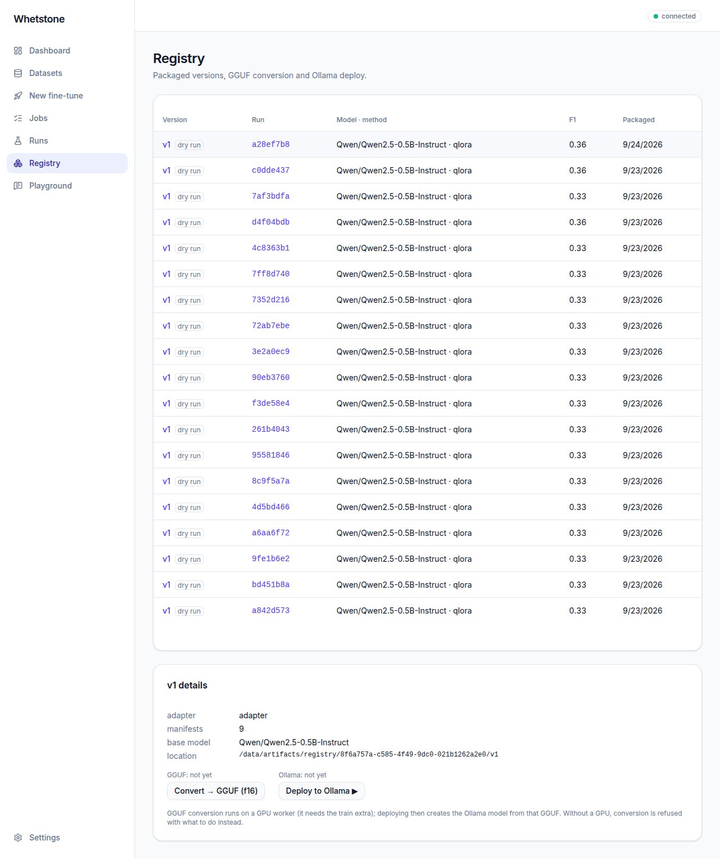Click the dry run badge for 8c9f5a7a
This screenshot has height=859, width=720.
click(x=189, y=482)
